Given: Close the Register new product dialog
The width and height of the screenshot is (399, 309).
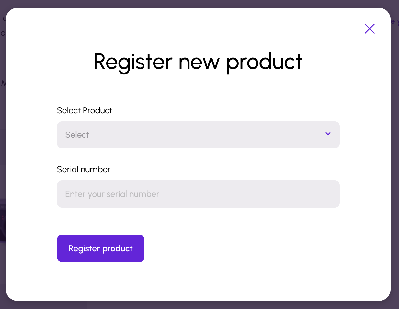Looking at the screenshot, I should (x=370, y=29).
